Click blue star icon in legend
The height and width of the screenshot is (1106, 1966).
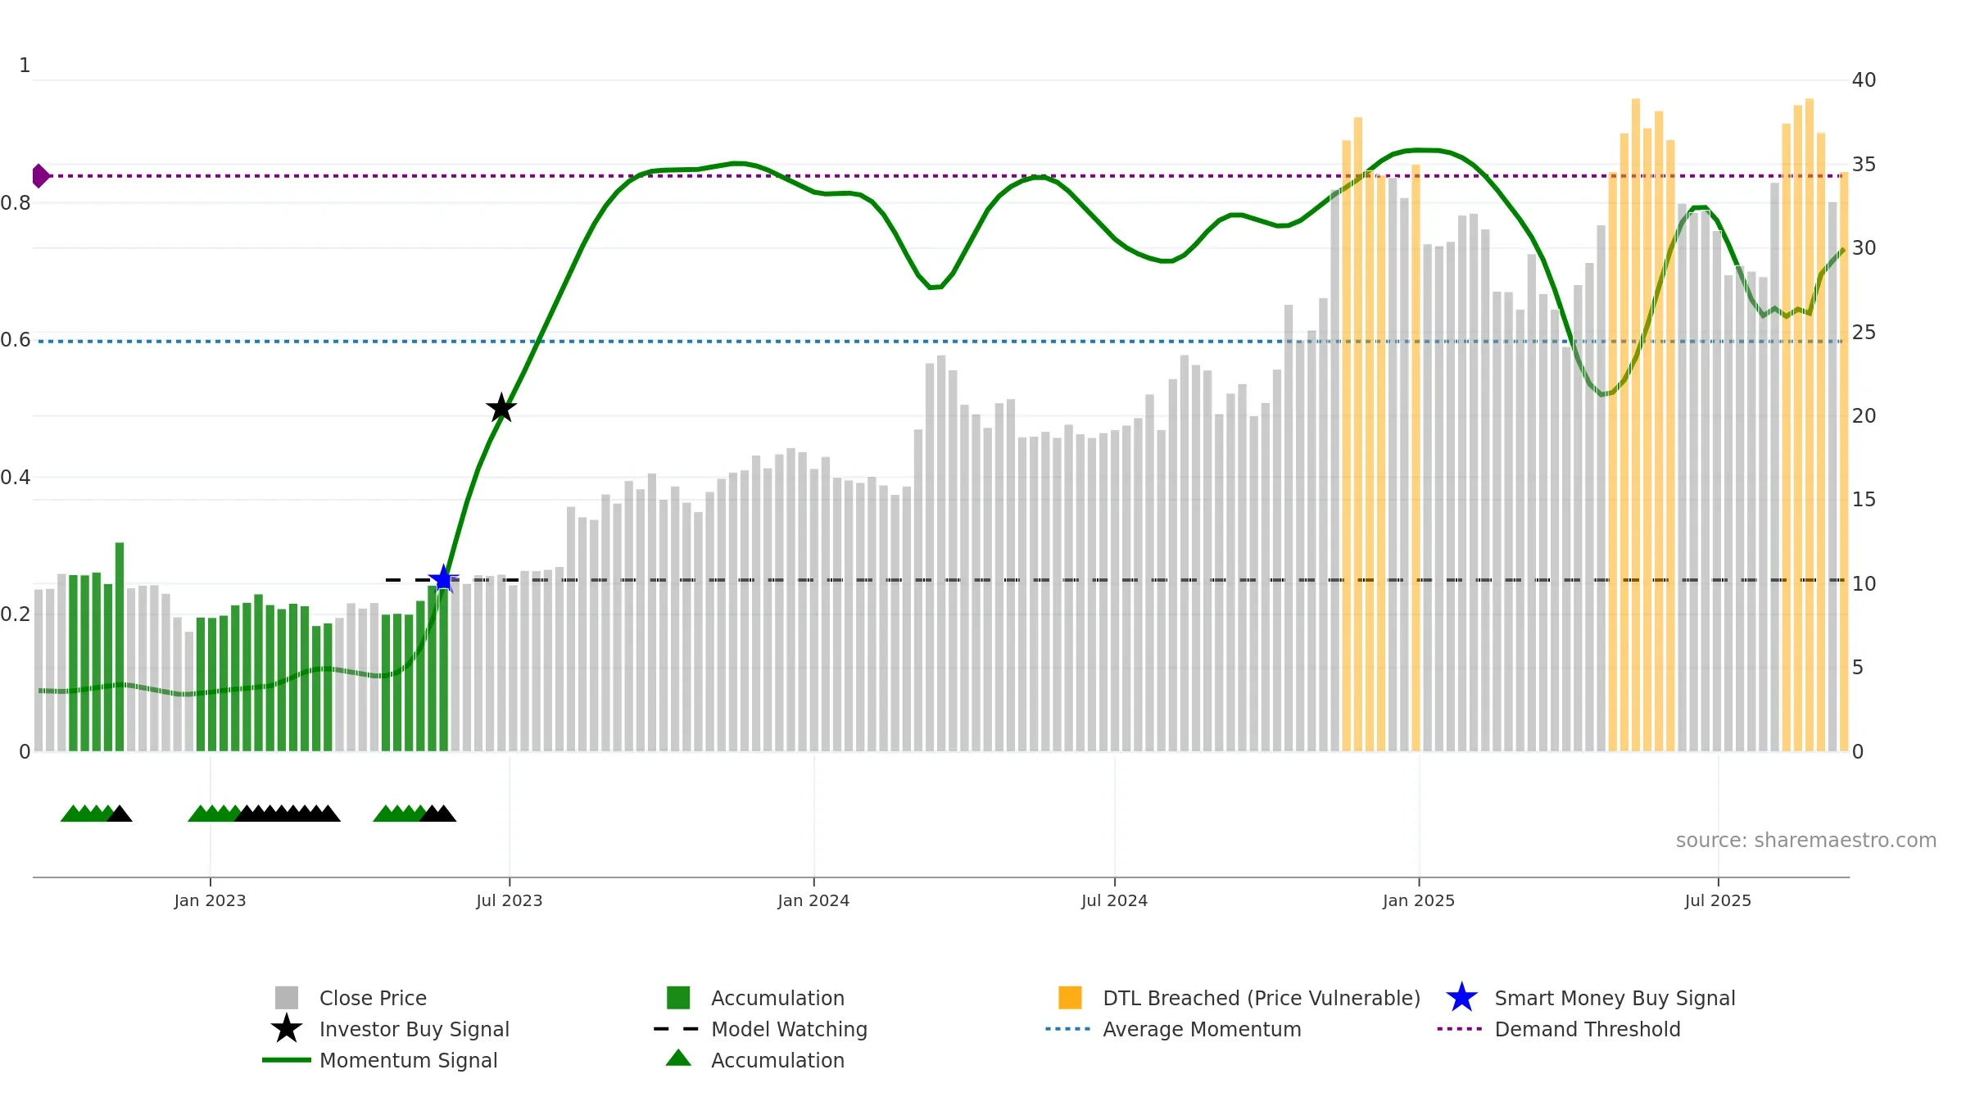[x=1461, y=998]
